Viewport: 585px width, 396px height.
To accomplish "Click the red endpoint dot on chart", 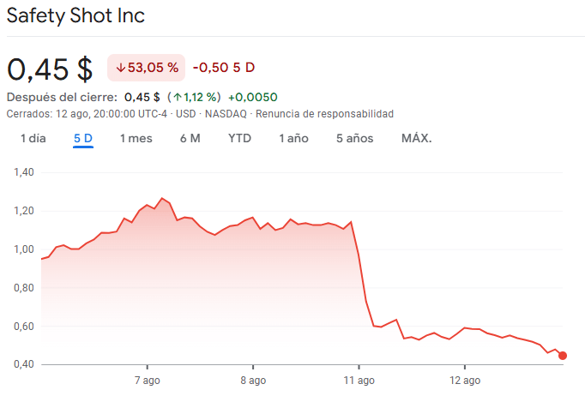I will (563, 356).
